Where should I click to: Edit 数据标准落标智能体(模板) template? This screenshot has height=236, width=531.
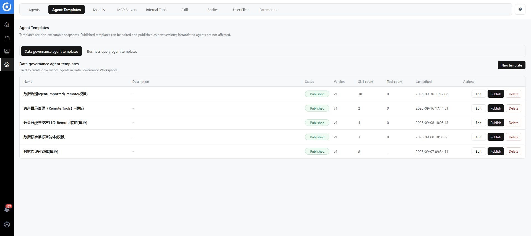(x=478, y=137)
